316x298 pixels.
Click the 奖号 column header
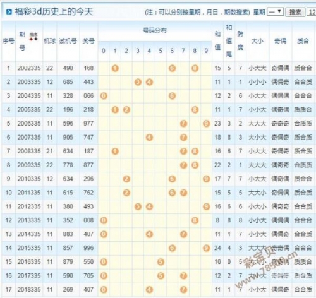coord(88,41)
